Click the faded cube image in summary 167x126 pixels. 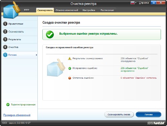[x=56, y=68]
